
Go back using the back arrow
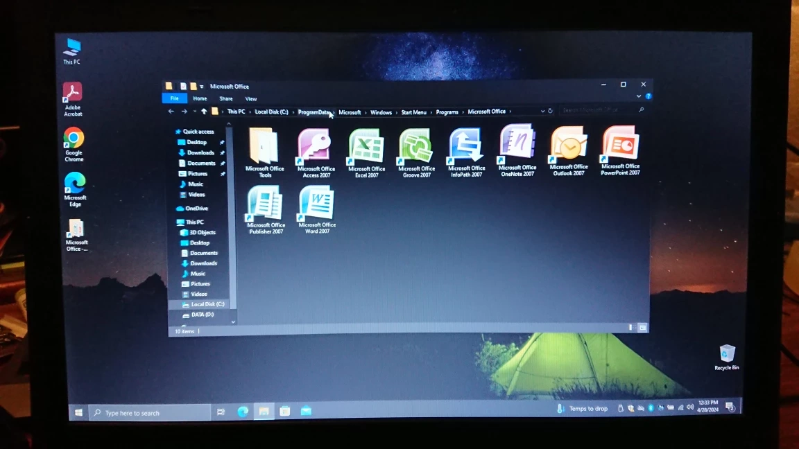pyautogui.click(x=171, y=111)
